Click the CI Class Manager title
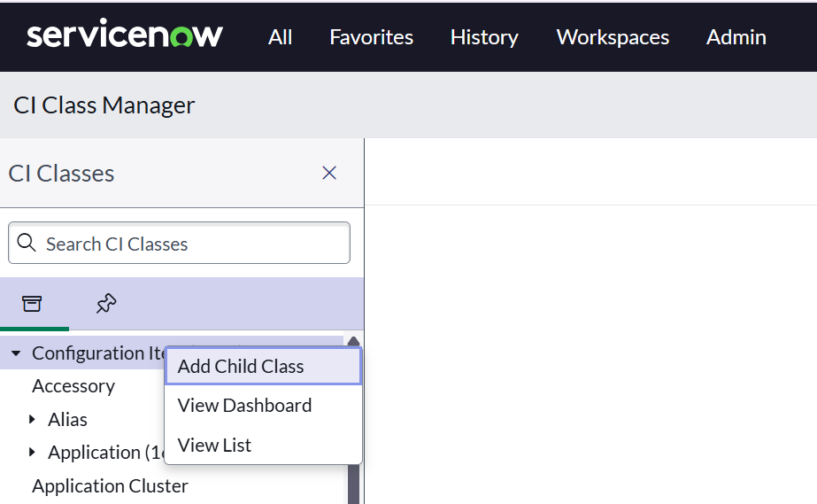The image size is (817, 504). 104,105
